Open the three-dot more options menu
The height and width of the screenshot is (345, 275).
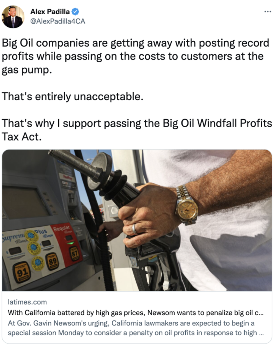268,12
